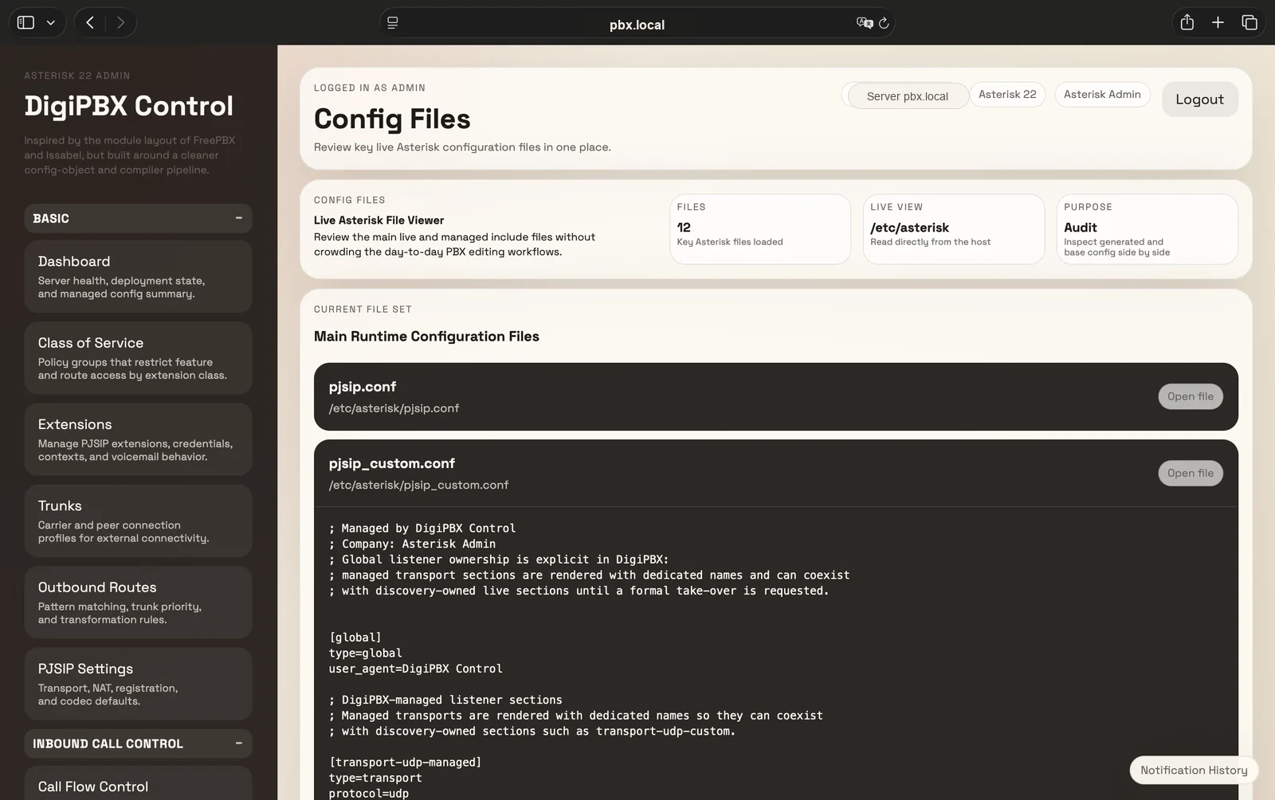
Task: Click the [transport-udp-managed] section line
Action: pos(406,763)
